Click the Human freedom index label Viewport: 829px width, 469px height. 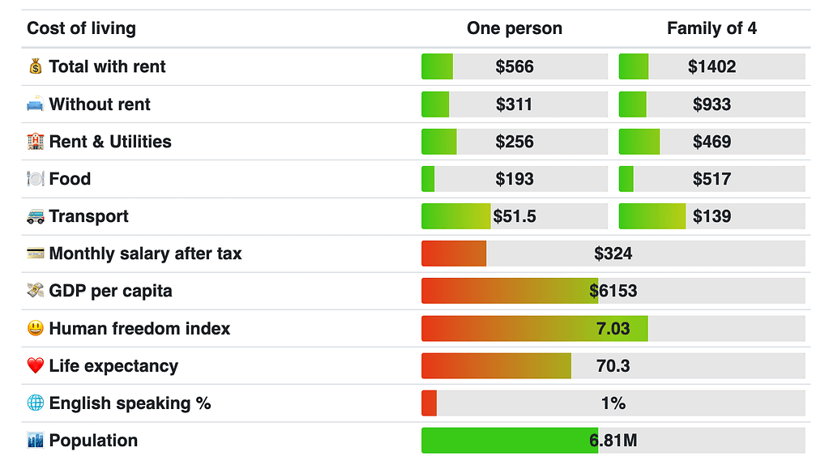click(x=139, y=329)
